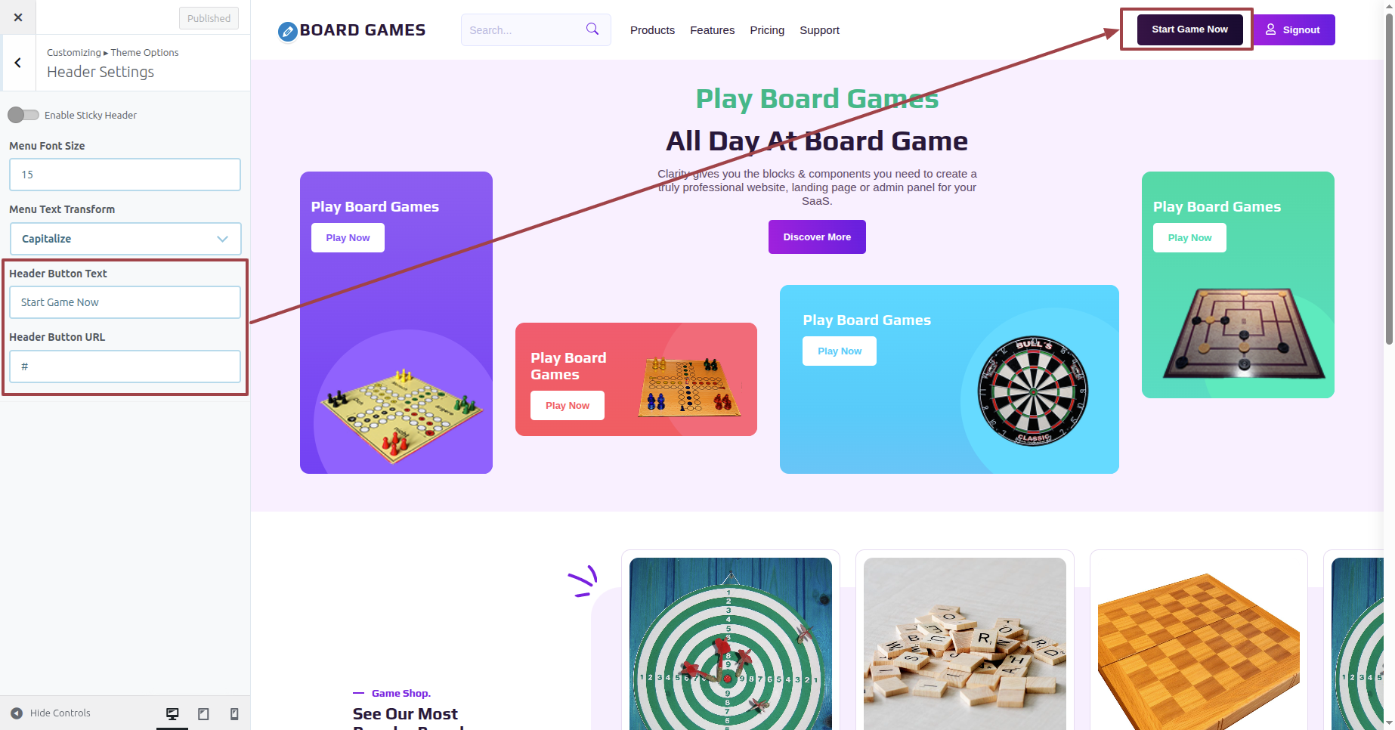Click the Start Game Now button
The image size is (1395, 730).
pyautogui.click(x=1189, y=29)
